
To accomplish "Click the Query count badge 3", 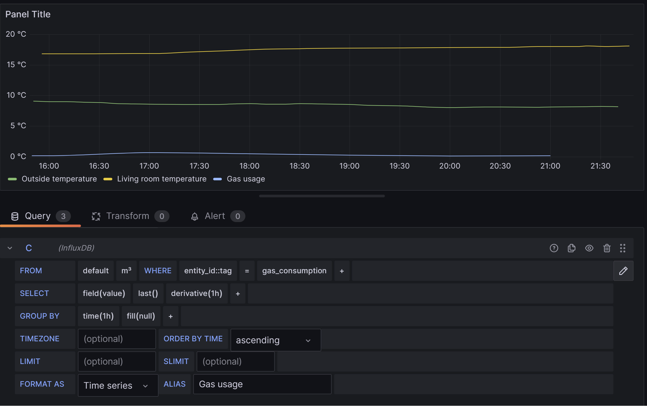I will pyautogui.click(x=63, y=216).
